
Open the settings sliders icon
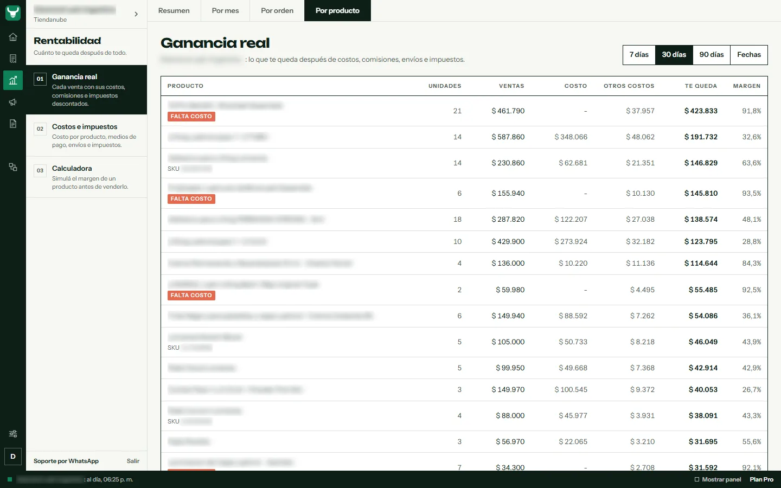click(13, 434)
